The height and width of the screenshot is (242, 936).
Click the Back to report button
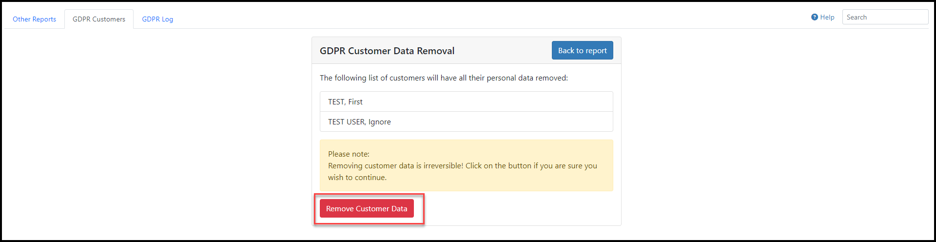[583, 50]
